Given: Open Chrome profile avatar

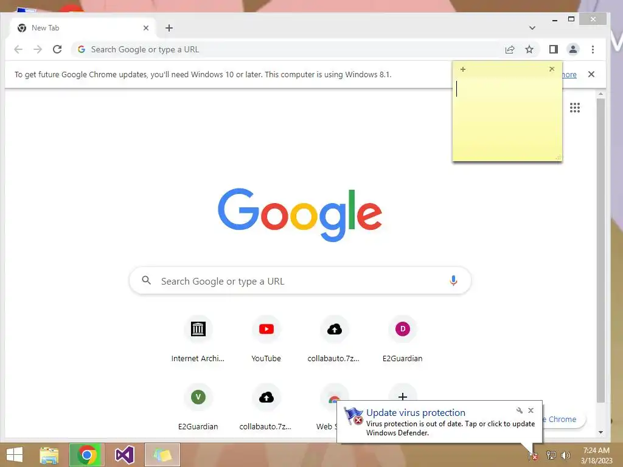Looking at the screenshot, I should [573, 49].
